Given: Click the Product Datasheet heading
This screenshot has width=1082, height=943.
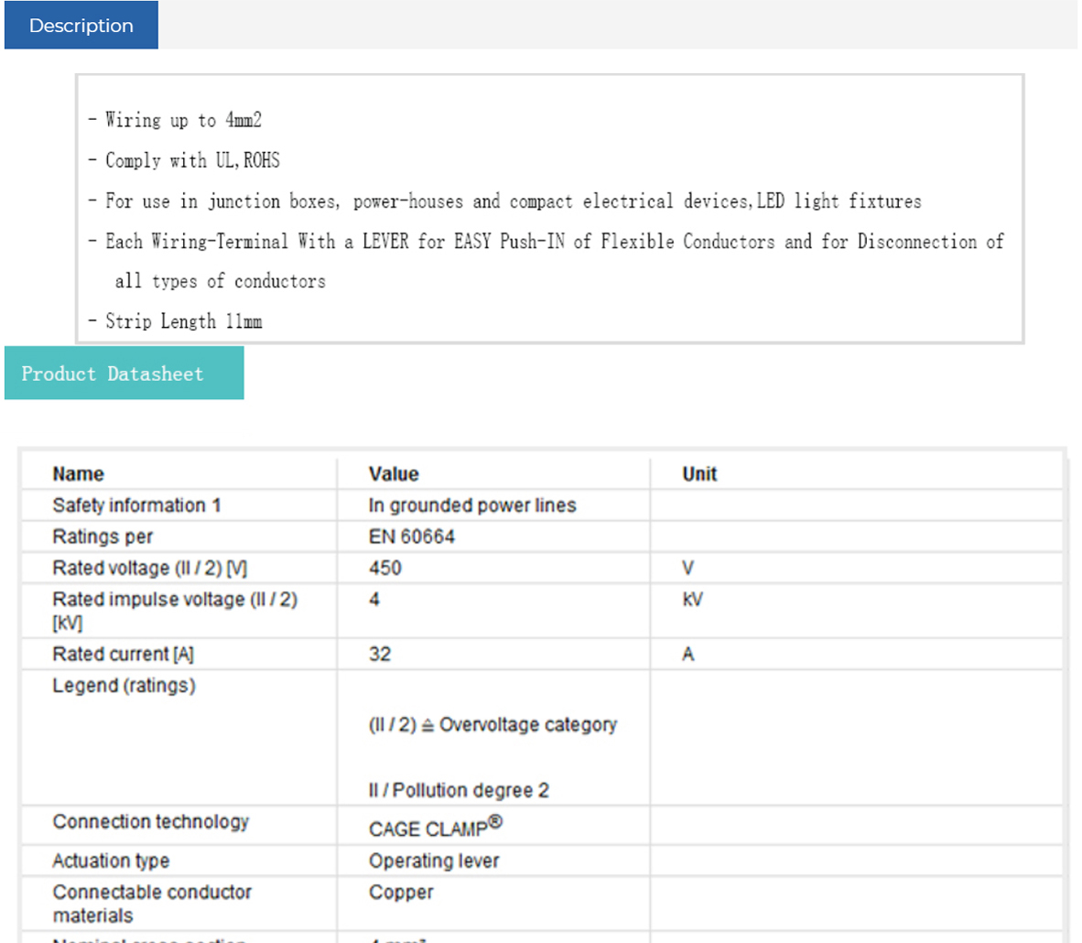Looking at the screenshot, I should pos(113,374).
